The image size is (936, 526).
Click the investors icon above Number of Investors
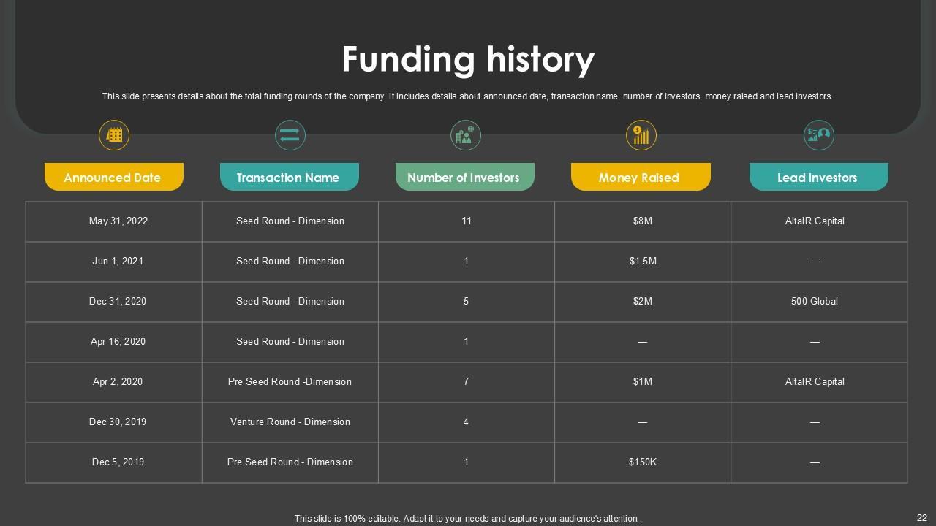pos(465,135)
